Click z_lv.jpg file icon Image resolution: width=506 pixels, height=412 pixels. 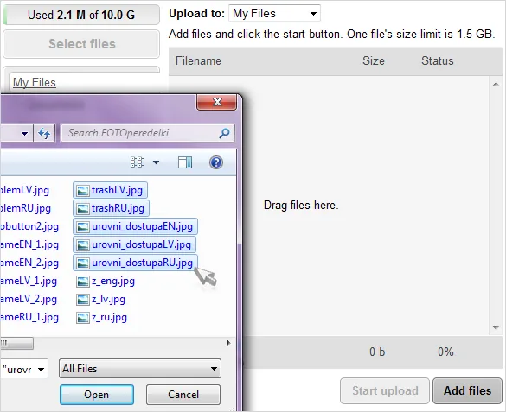[83, 300]
